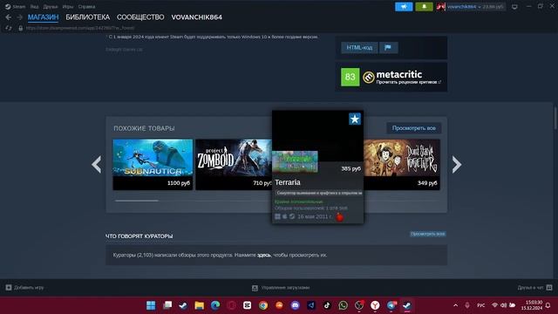This screenshot has width=558, height=314.
Task: Open Управление загрузками downloads manager
Action: pos(281,288)
